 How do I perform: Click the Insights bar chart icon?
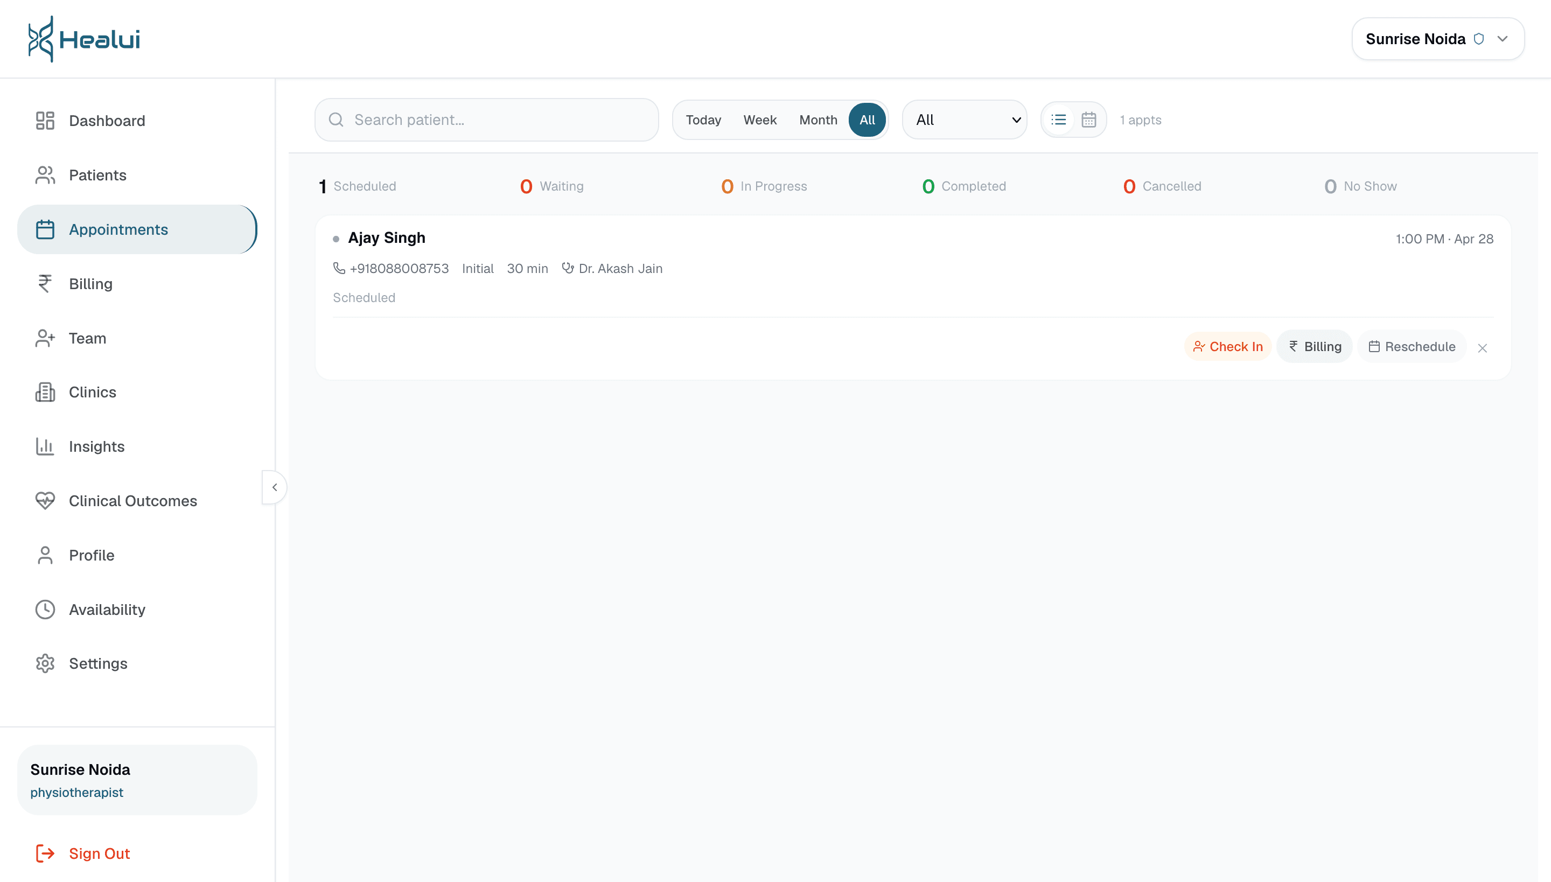(x=45, y=446)
